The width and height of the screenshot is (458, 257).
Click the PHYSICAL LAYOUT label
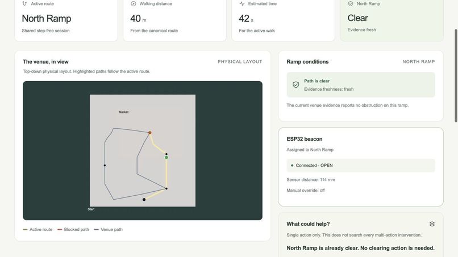pyautogui.click(x=240, y=61)
